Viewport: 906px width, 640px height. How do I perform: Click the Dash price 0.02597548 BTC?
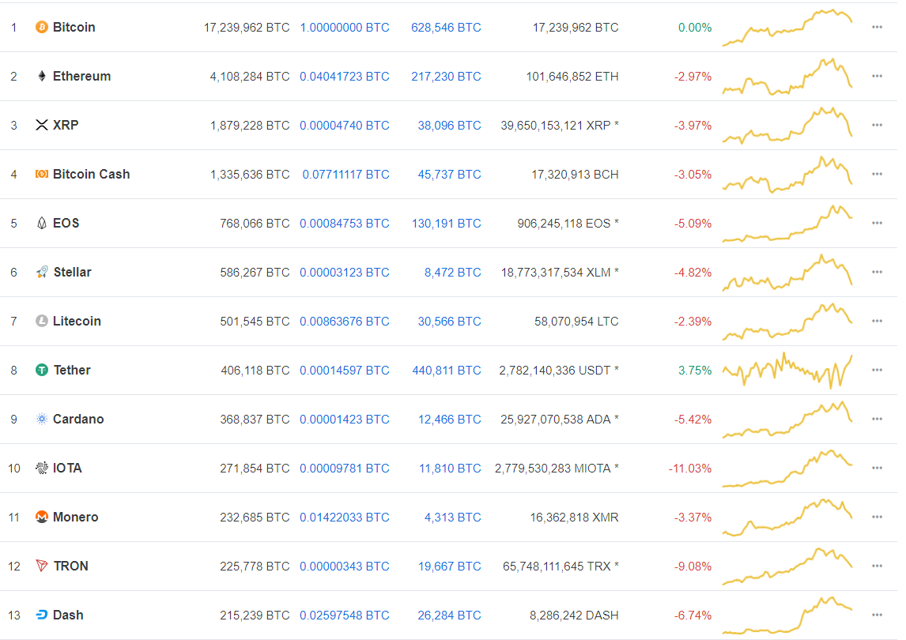click(345, 616)
